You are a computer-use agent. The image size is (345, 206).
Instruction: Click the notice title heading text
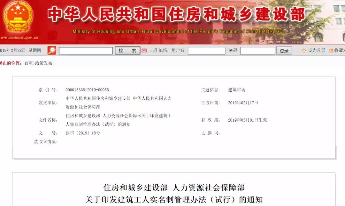tap(174, 194)
